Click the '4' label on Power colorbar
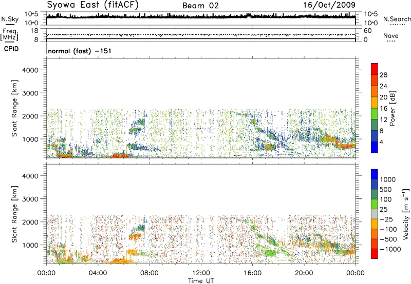Viewport: 411px width, 284px height. [382, 142]
